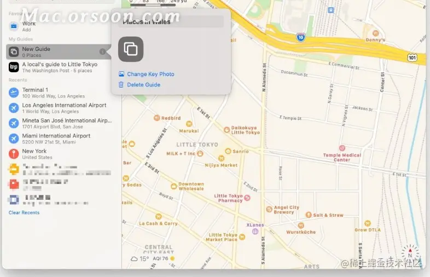Select the MILK + T Inc marker

(x=200, y=153)
